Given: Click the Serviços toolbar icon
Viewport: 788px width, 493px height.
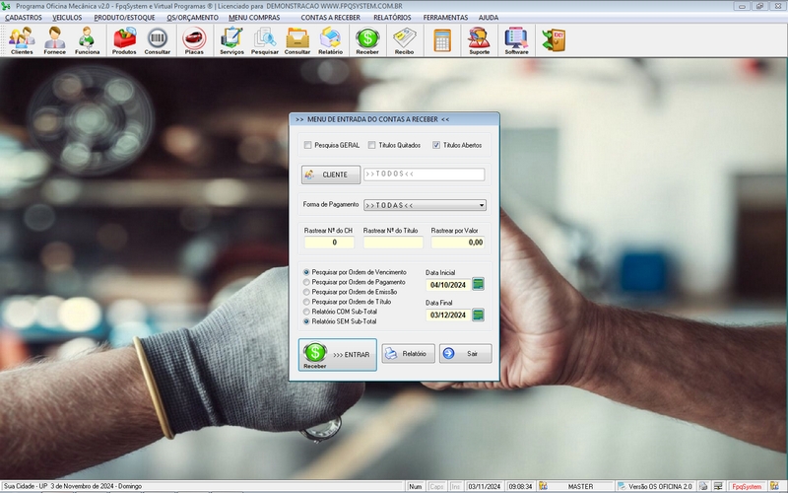Looking at the screenshot, I should tap(232, 39).
